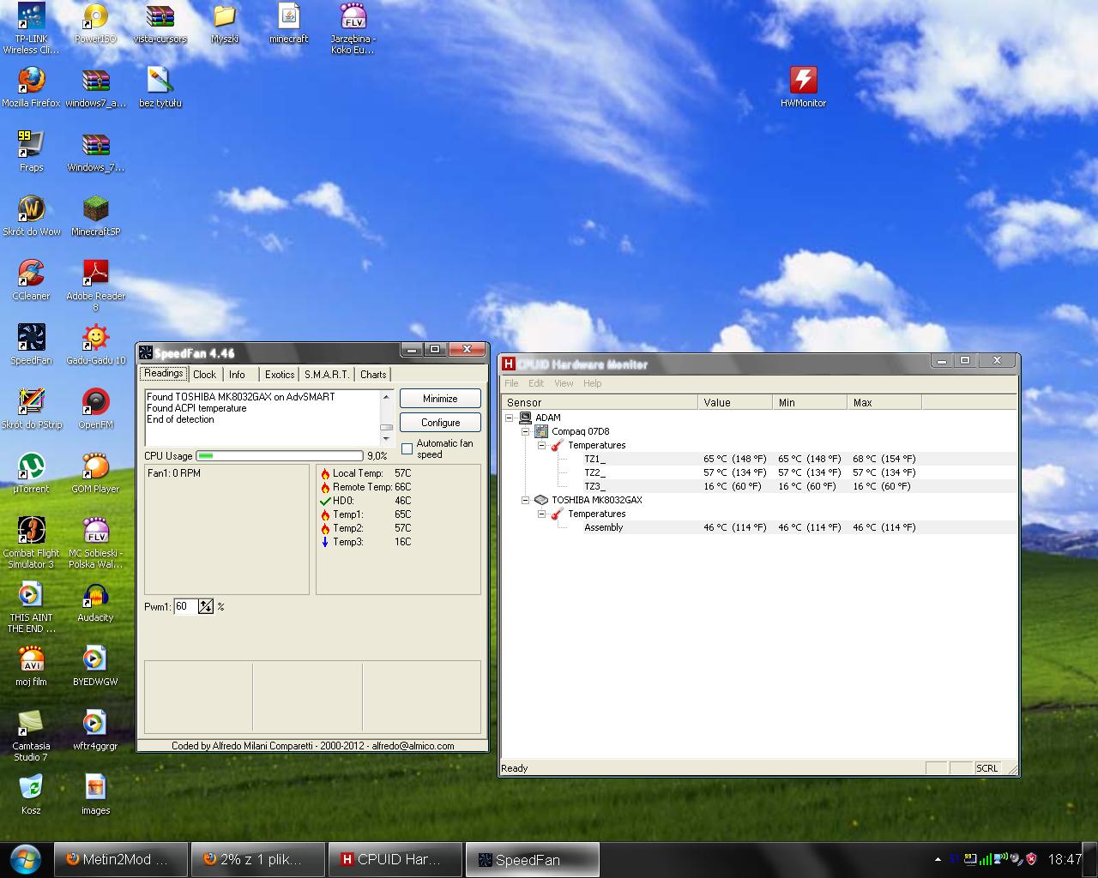The image size is (1098, 878).
Task: Select the Adobe Reader 8 shortcut
Action: [95, 286]
